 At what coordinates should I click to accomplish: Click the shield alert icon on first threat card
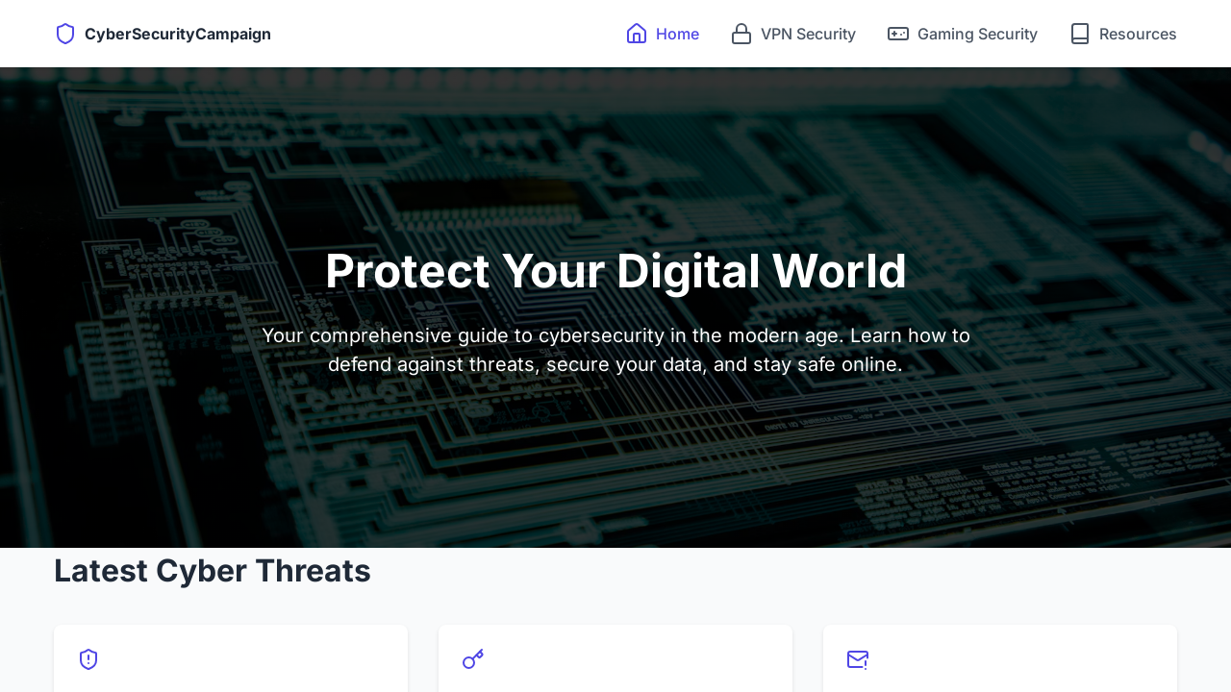tap(88, 659)
